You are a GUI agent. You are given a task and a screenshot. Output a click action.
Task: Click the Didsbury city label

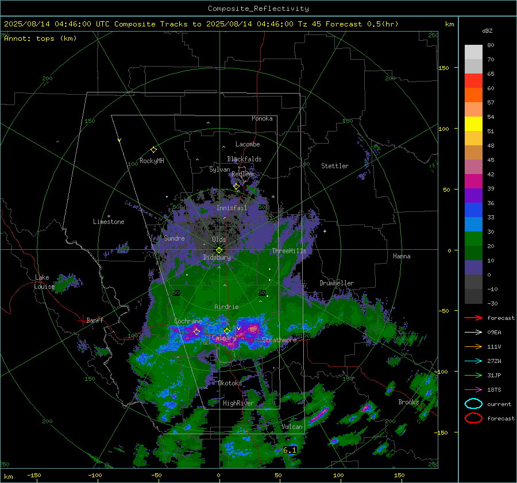[x=217, y=257]
